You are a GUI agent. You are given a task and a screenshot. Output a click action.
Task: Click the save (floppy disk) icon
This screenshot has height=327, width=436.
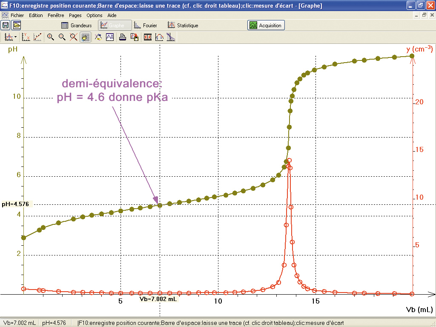coord(5,25)
